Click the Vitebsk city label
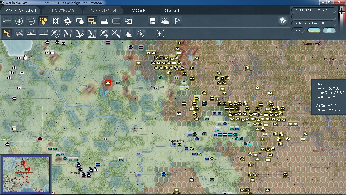346x195 pixels. [140, 129]
